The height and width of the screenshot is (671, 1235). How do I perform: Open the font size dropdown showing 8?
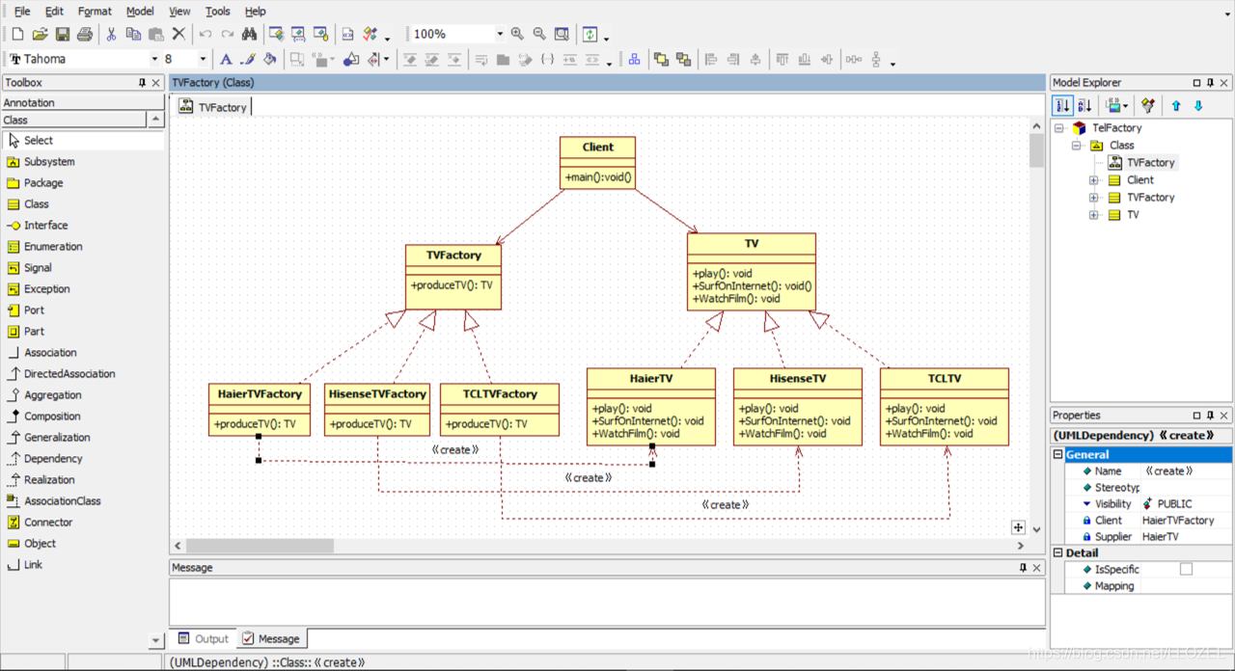click(x=203, y=59)
